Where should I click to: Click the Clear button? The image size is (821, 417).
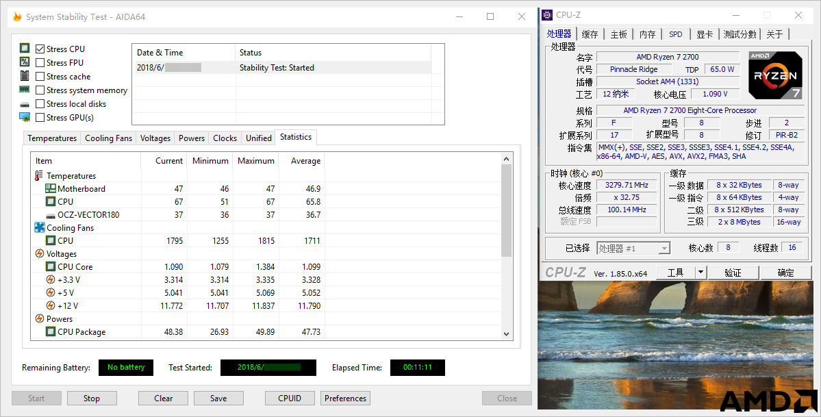click(164, 398)
